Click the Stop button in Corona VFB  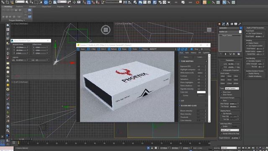click(x=194, y=49)
